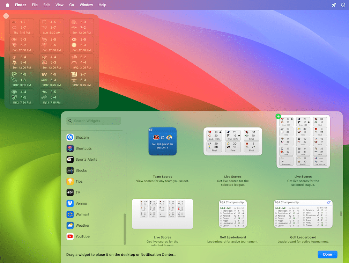Click the Done button

point(327,254)
